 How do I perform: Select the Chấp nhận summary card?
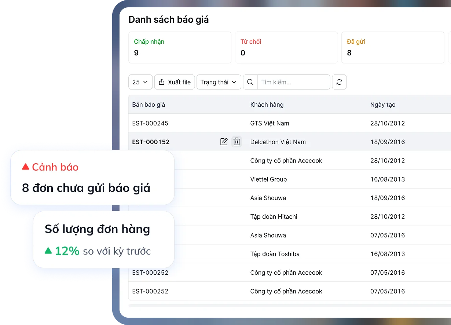click(180, 47)
